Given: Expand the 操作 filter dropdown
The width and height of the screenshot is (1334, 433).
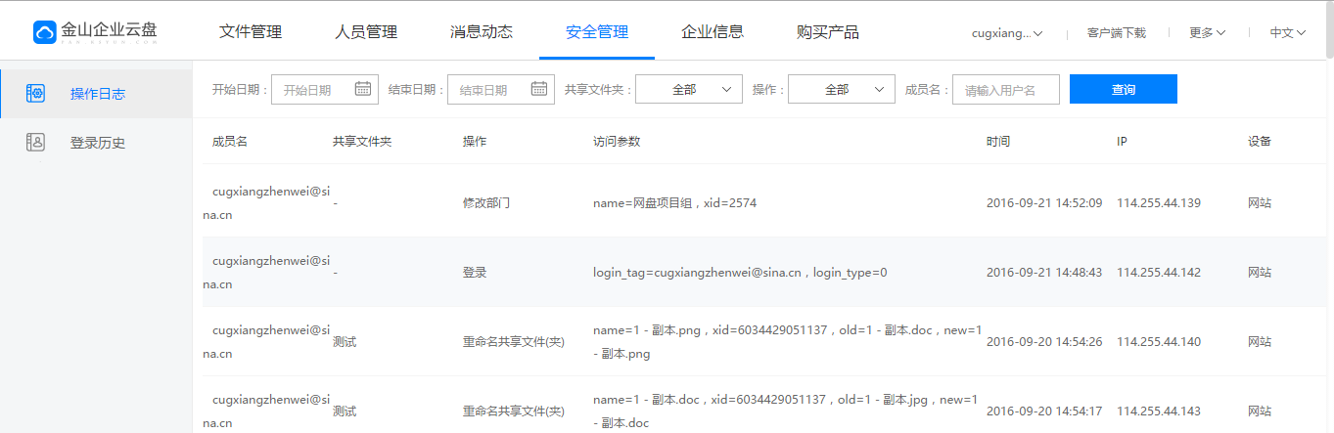Looking at the screenshot, I should tap(841, 89).
